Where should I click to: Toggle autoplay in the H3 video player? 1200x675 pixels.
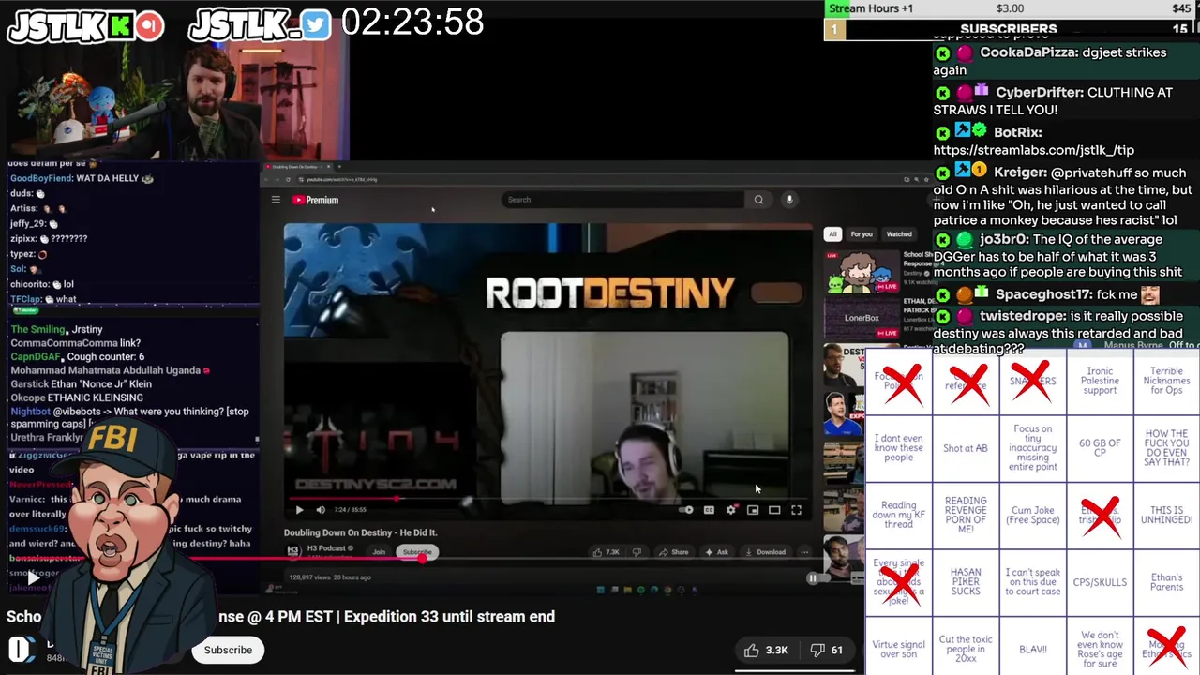pyautogui.click(x=686, y=510)
